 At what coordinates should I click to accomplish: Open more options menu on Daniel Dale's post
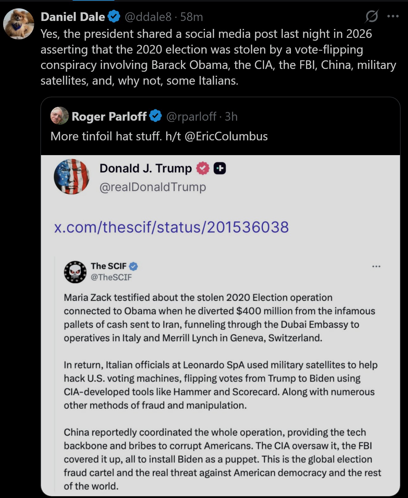click(x=393, y=16)
